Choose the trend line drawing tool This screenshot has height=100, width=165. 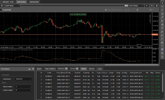pos(162,17)
